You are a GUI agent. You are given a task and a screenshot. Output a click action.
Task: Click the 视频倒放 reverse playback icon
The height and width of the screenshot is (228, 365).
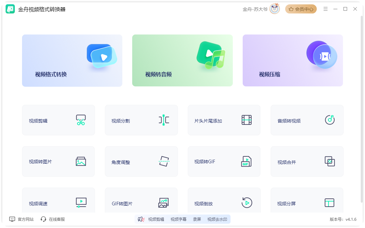click(247, 203)
